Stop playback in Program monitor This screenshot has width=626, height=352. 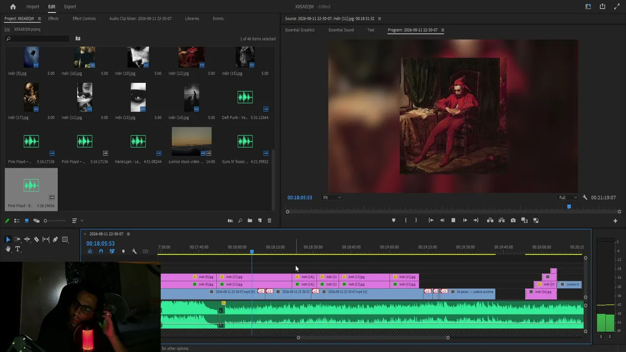tap(453, 220)
